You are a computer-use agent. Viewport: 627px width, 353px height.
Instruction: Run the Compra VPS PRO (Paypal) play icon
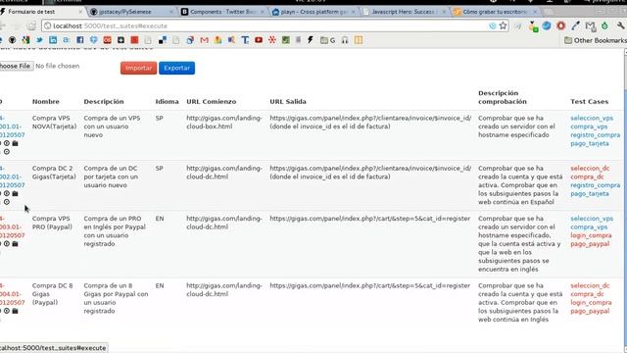[x=7, y=244]
